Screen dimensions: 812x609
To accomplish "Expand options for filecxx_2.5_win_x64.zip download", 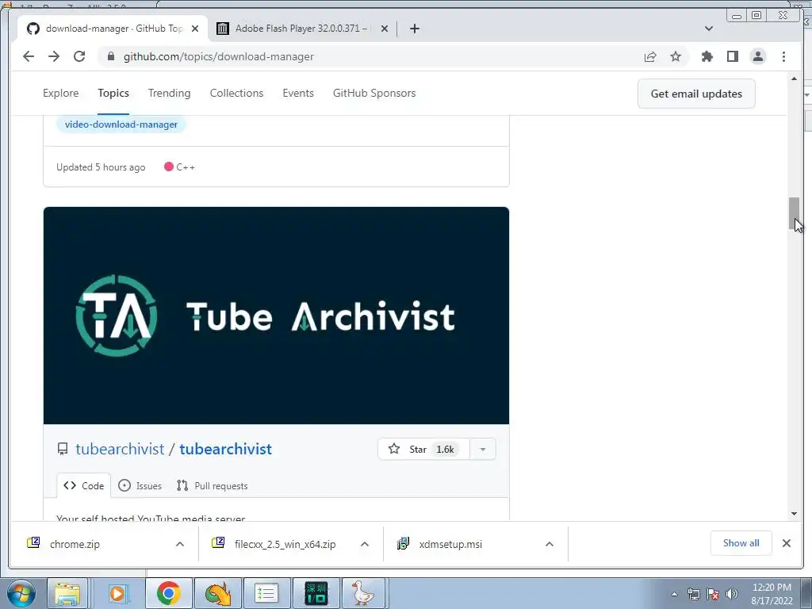I will click(x=365, y=544).
